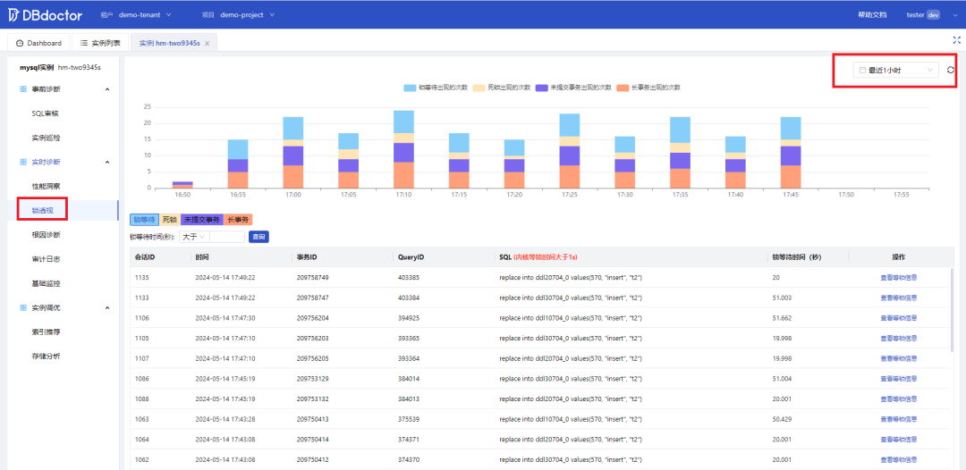Click the fullscreen expand icon
The height and width of the screenshot is (470, 966).
[x=957, y=40]
